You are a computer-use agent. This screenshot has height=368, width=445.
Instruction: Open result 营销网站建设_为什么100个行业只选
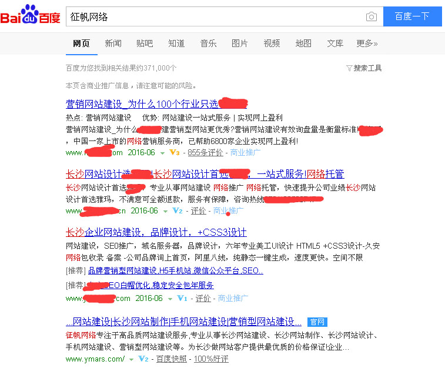(x=156, y=104)
